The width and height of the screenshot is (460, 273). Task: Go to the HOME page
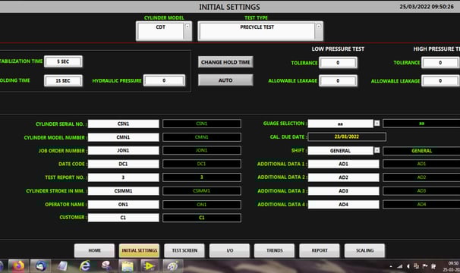pyautogui.click(x=94, y=251)
